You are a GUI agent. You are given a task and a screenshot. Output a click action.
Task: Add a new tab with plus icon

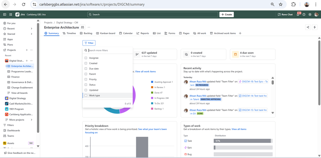[240, 33]
